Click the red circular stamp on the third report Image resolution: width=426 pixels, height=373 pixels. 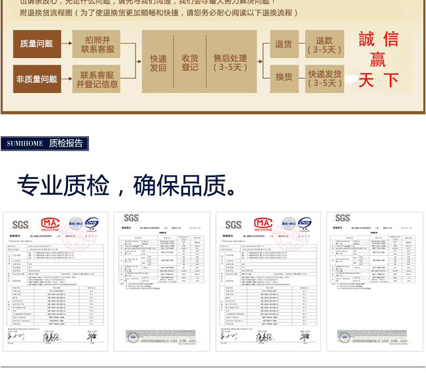tap(290, 237)
